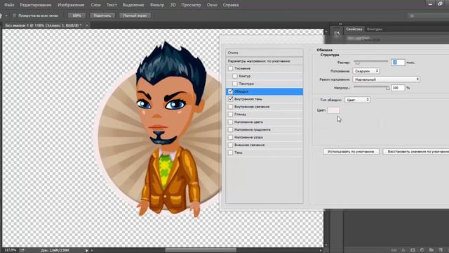The height and width of the screenshot is (253, 449).
Task: Open the 3D menu
Action: pyautogui.click(x=173, y=5)
